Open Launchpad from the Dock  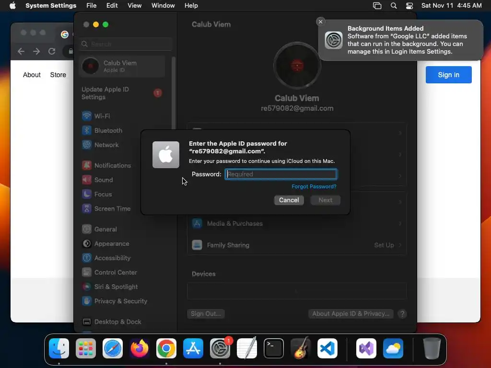[x=86, y=348]
